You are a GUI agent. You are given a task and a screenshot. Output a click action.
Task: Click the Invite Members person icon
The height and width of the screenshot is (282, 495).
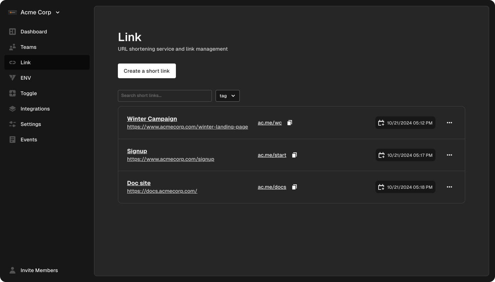click(12, 270)
